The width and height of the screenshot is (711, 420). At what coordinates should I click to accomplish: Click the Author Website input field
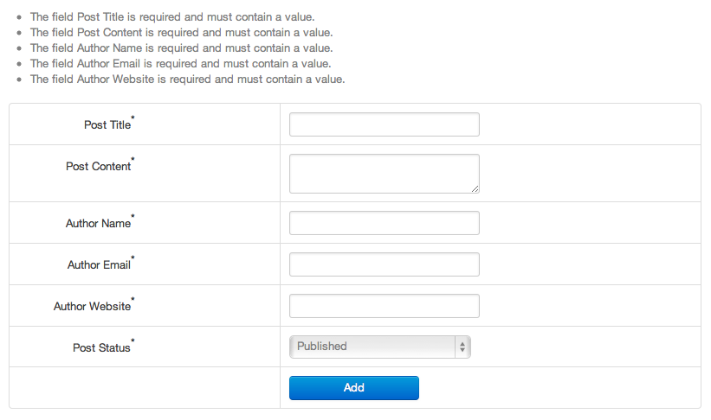384,306
